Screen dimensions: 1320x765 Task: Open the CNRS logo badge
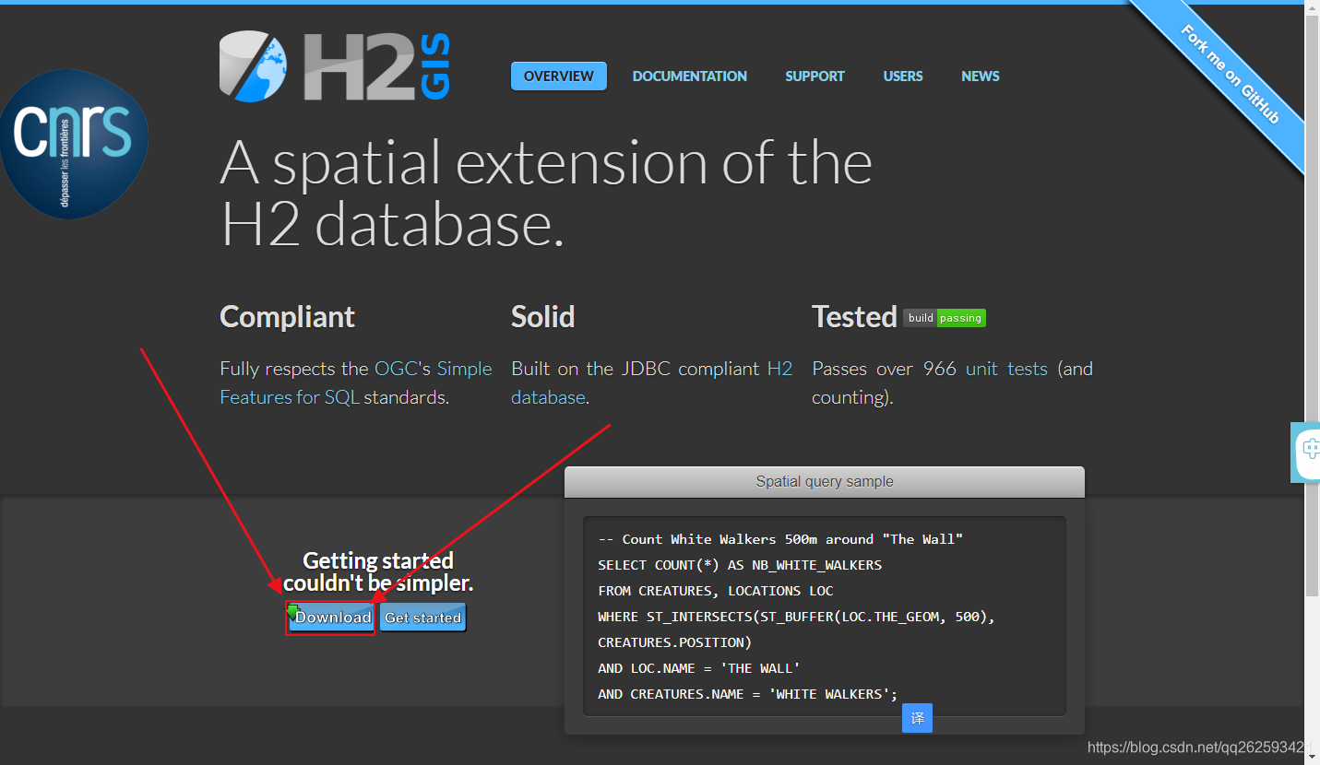coord(74,145)
